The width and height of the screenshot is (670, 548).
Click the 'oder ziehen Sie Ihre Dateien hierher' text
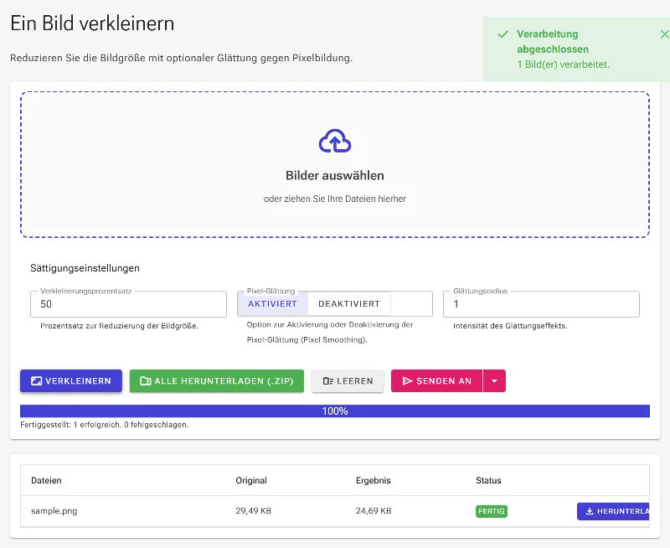[335, 199]
